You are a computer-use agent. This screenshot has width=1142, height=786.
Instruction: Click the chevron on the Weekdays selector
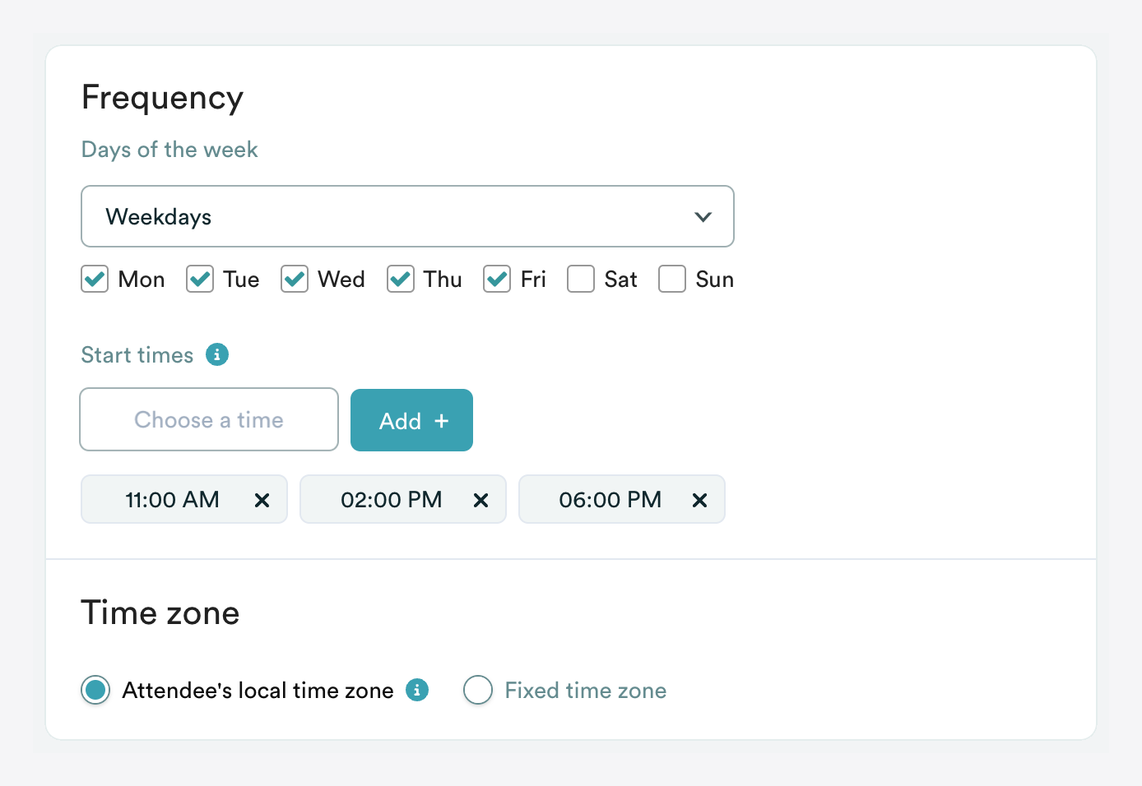(x=703, y=216)
